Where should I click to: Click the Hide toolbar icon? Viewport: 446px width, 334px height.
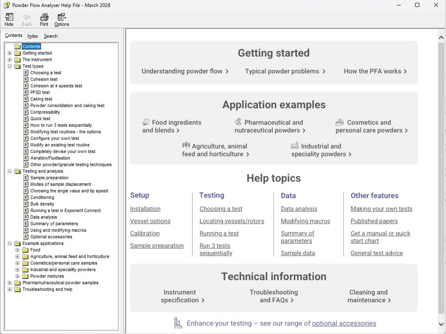(x=9, y=17)
